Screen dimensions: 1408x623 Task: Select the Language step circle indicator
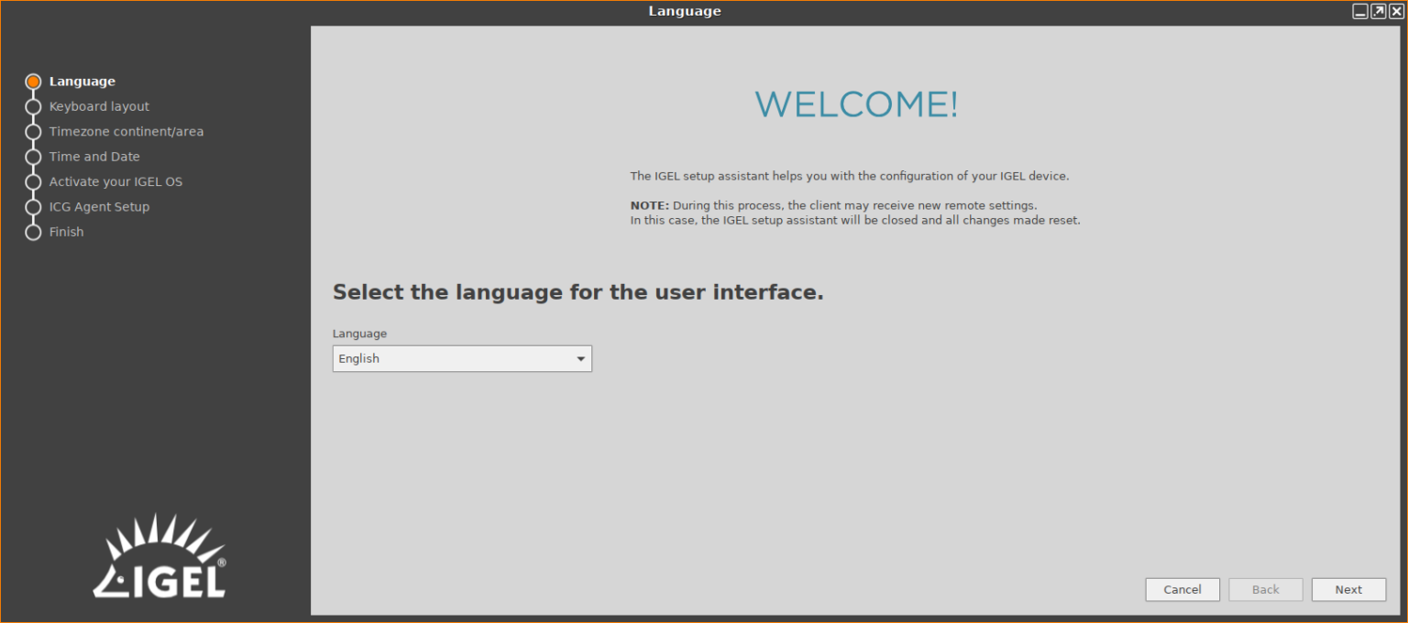[33, 81]
